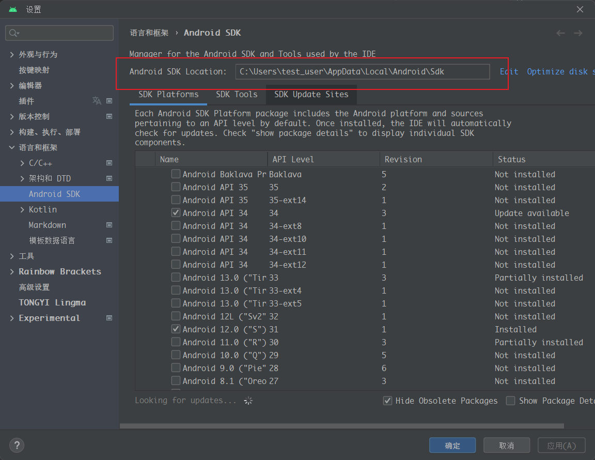
Task: Expand the 版本控制 section
Action: click(x=12, y=116)
